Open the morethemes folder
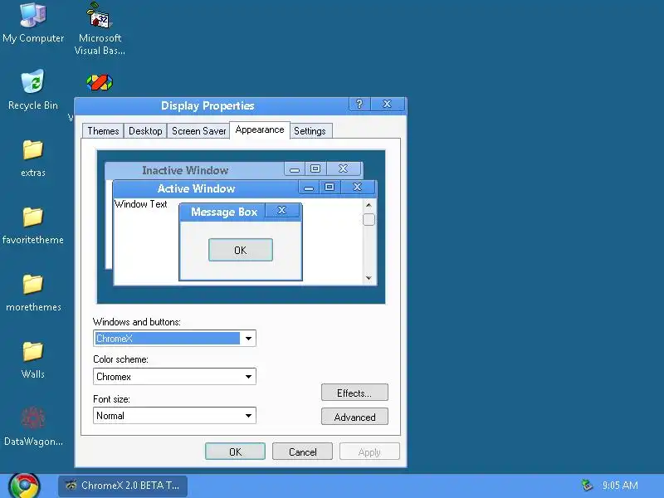 tap(33, 293)
